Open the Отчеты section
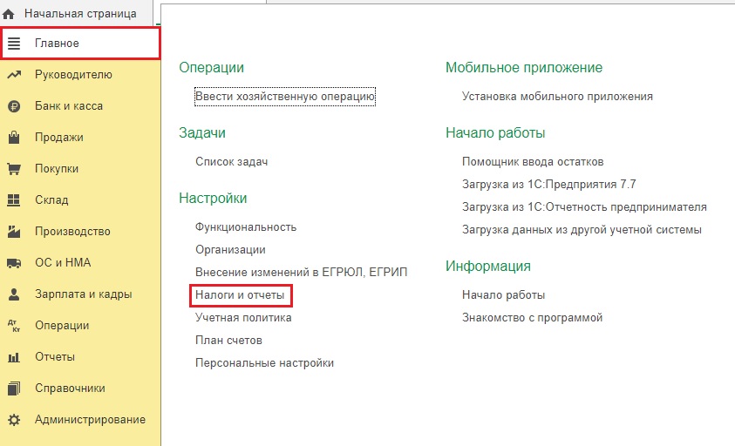 click(x=55, y=357)
